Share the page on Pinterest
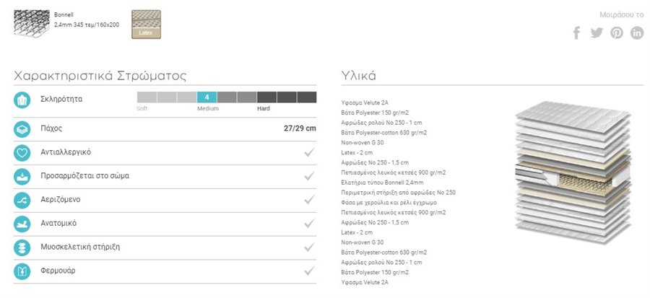Viewport: 650px width, 298px height. 617,32
